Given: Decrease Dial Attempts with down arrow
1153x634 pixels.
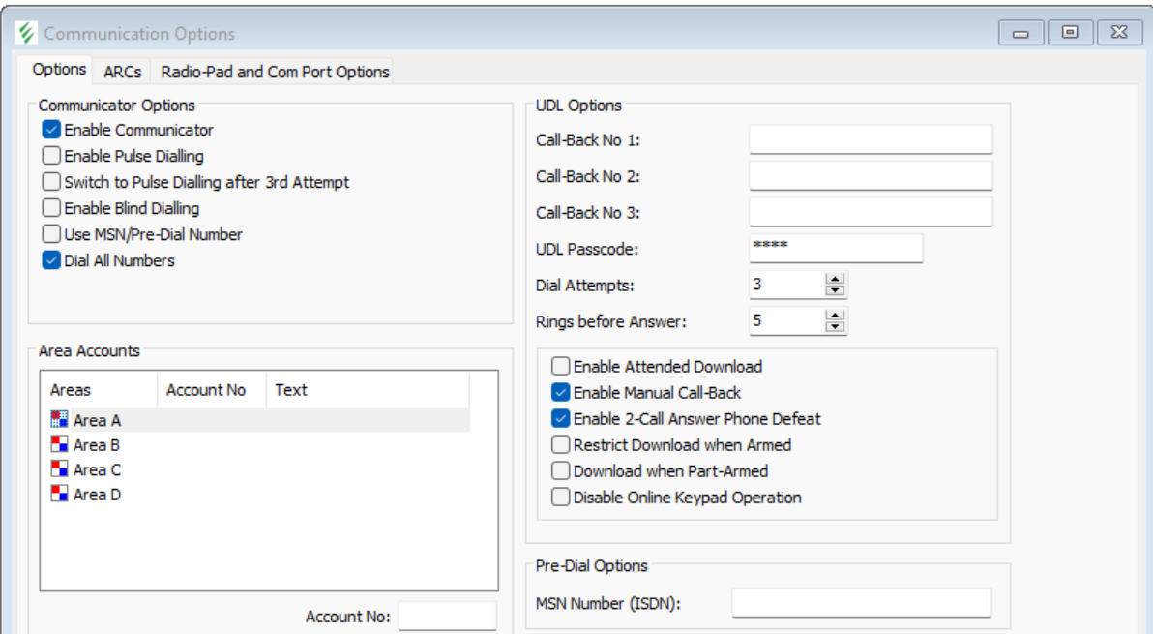Looking at the screenshot, I should 835,290.
